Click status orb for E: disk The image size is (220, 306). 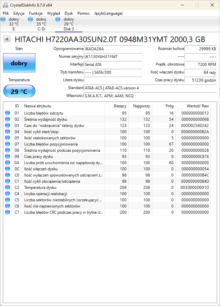3,19
